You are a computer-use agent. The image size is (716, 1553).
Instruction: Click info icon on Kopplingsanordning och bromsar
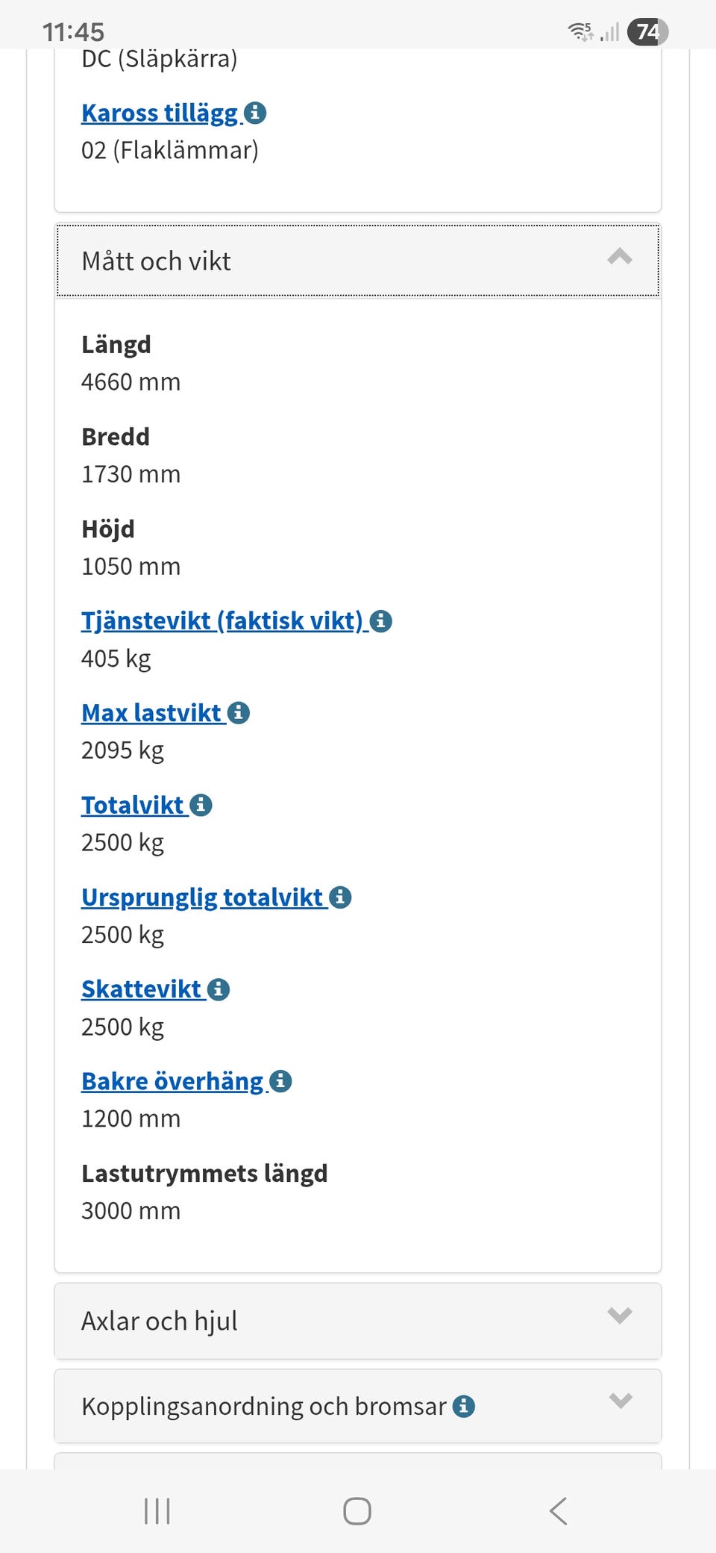[x=464, y=1406]
